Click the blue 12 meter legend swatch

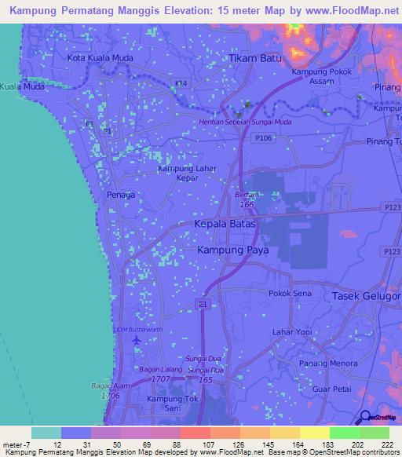pyautogui.click(x=76, y=433)
